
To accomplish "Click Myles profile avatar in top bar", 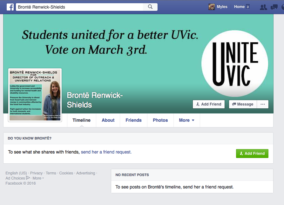I will [212, 7].
